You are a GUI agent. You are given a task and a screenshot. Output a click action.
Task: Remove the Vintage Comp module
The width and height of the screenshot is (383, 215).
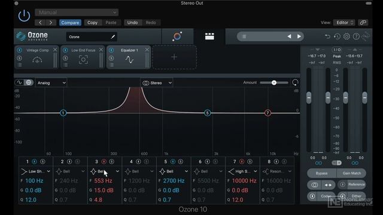coord(55,50)
